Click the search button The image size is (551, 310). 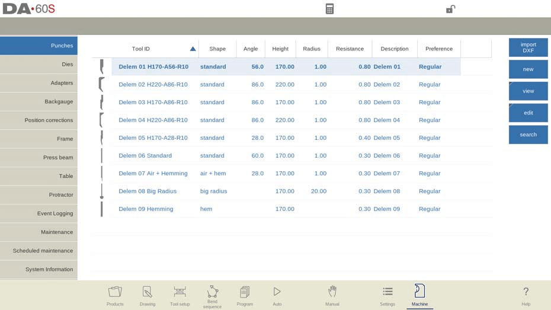click(x=528, y=135)
